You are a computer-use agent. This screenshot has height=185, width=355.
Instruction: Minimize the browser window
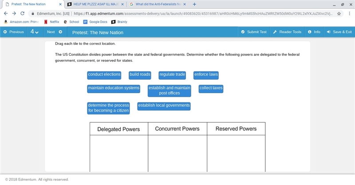click(334, 4)
